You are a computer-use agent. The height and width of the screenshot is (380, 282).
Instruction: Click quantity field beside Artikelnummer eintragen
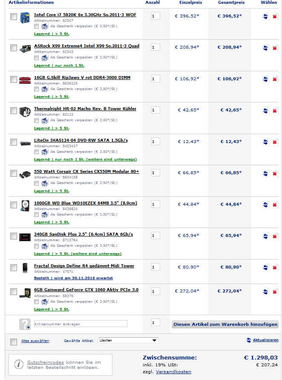pos(155,322)
